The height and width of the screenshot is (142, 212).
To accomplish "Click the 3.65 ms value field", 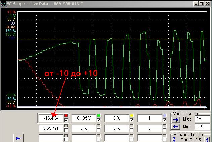I will pos(51,128).
